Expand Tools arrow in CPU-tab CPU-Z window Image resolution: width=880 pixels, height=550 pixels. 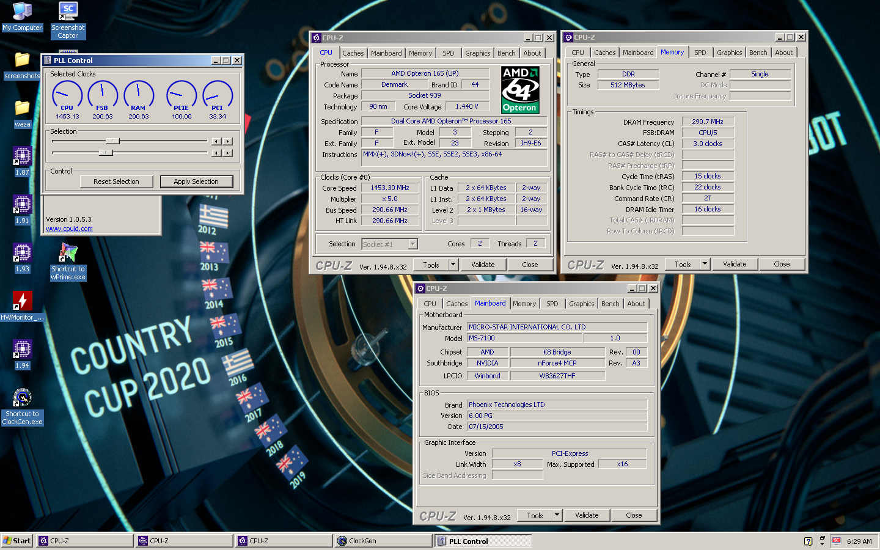click(x=453, y=265)
